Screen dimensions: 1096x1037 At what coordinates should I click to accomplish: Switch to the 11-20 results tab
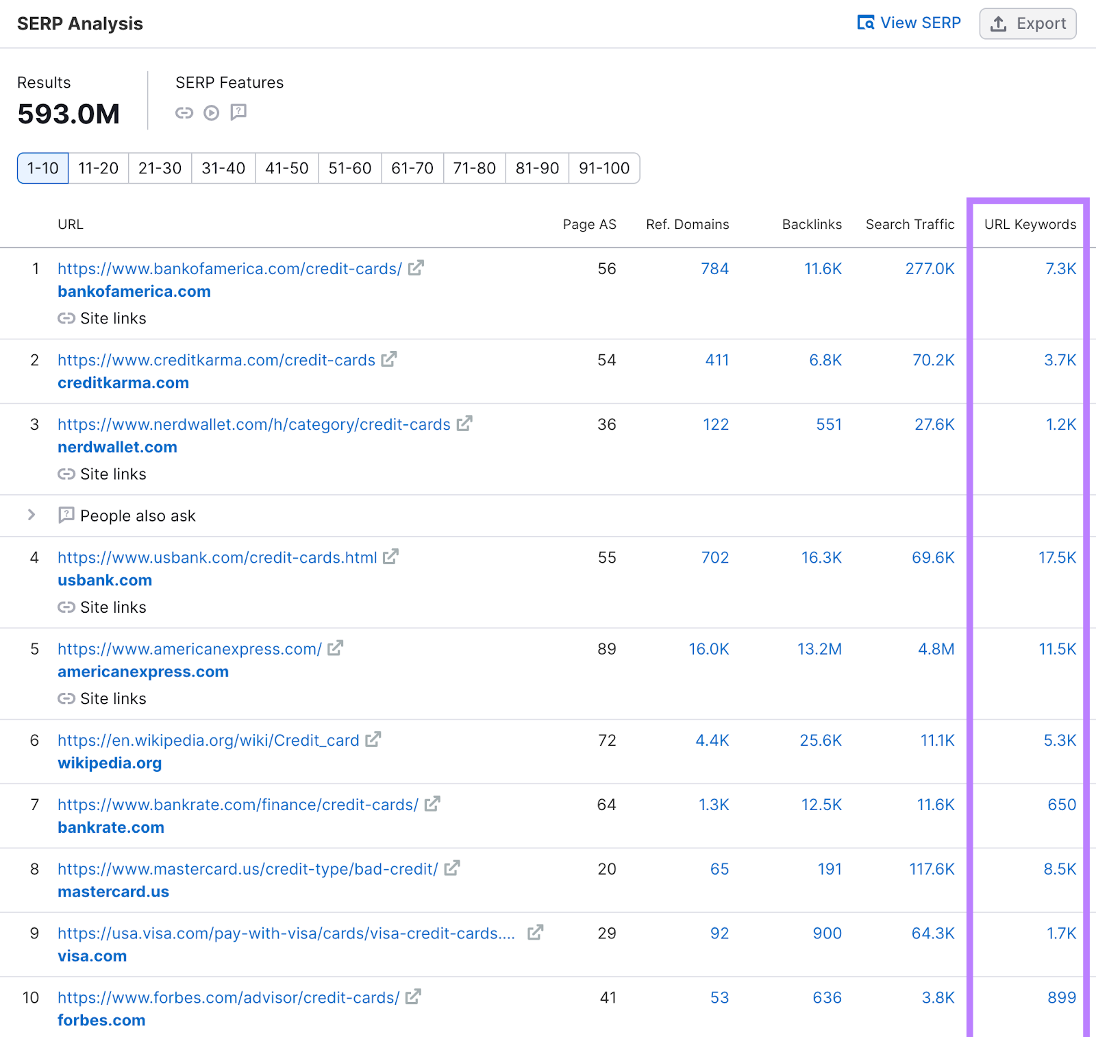pyautogui.click(x=99, y=168)
